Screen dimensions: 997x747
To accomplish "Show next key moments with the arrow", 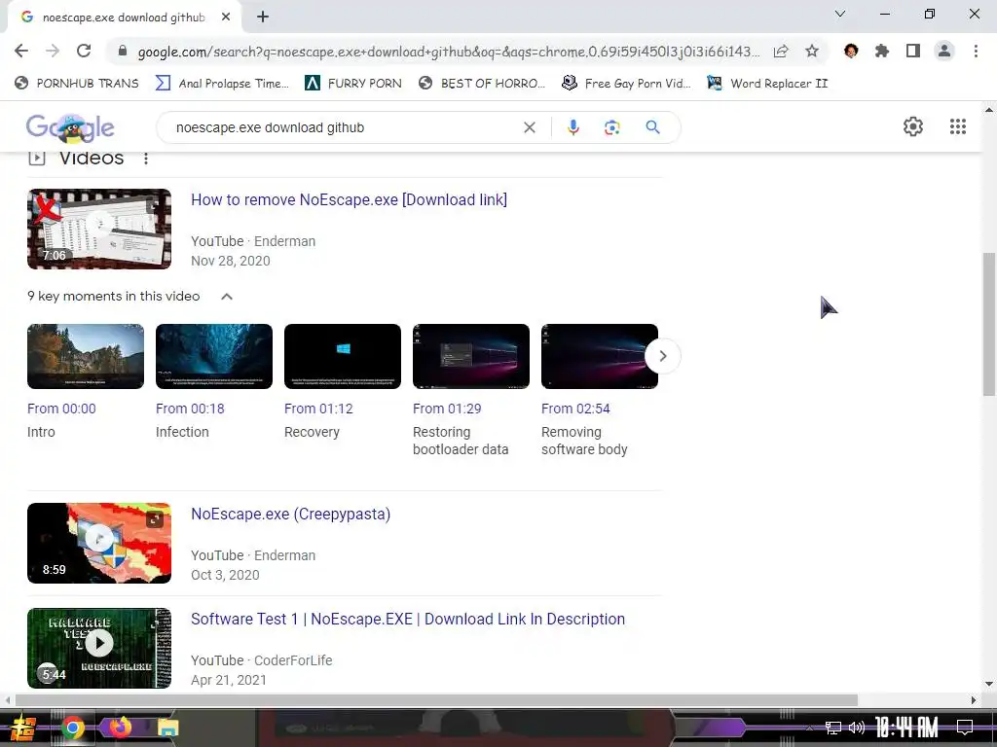I will (662, 356).
